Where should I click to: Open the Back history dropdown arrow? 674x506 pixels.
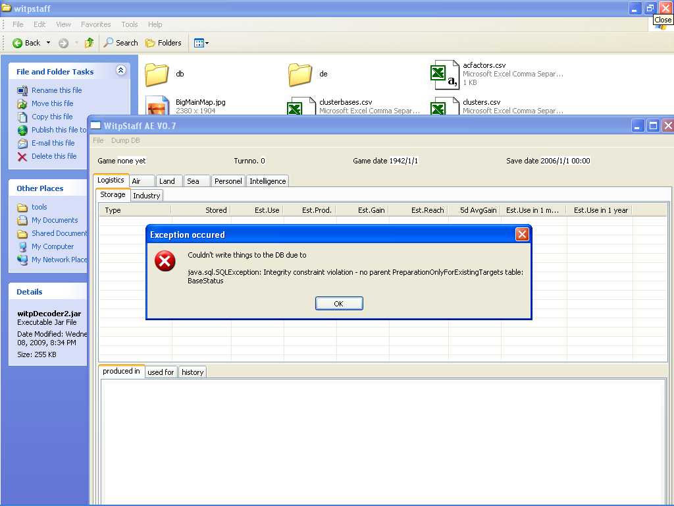48,43
